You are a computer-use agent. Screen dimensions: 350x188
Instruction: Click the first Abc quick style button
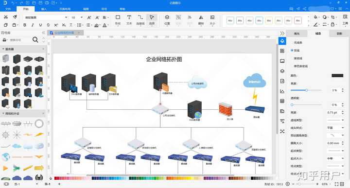(230, 20)
